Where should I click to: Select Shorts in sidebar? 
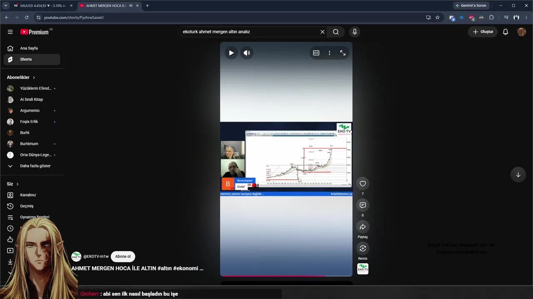tap(32, 59)
